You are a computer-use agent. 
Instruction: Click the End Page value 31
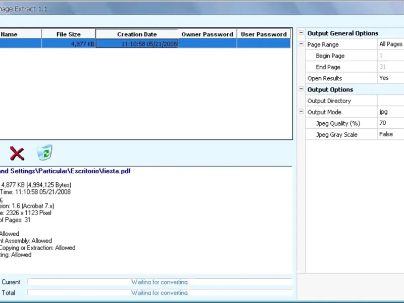[x=390, y=67]
